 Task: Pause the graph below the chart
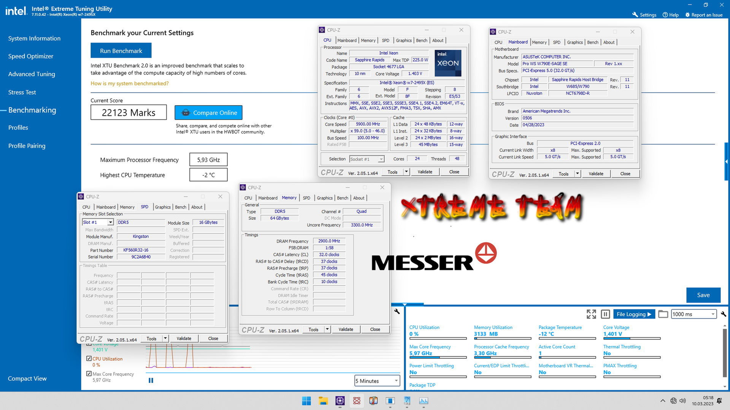coord(151,380)
